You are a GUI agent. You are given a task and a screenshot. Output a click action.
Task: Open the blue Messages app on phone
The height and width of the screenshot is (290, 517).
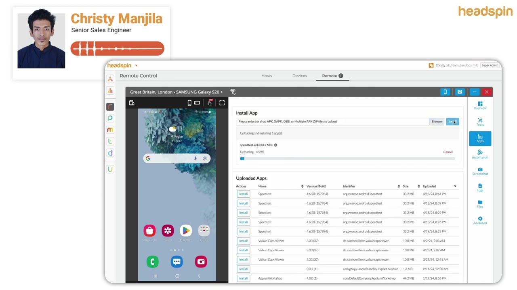click(177, 262)
